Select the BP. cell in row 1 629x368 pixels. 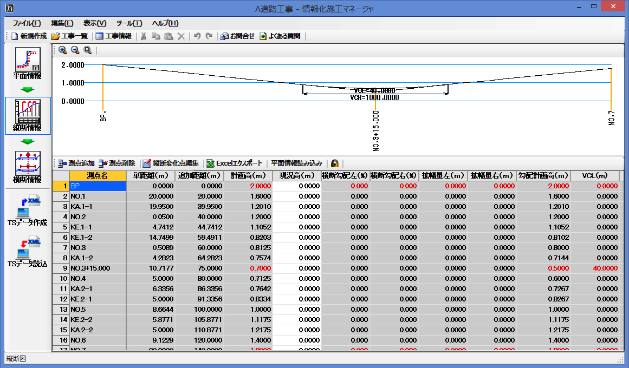pos(98,186)
